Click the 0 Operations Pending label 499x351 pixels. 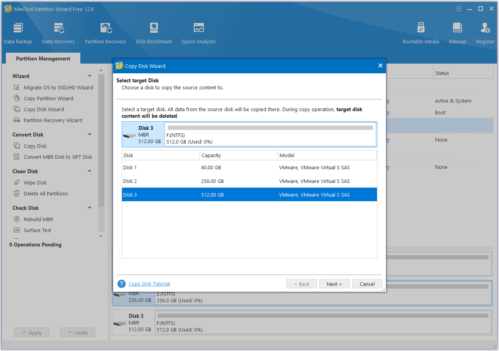tap(35, 245)
